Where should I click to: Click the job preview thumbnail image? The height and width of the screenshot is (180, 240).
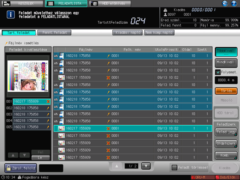click(28, 76)
